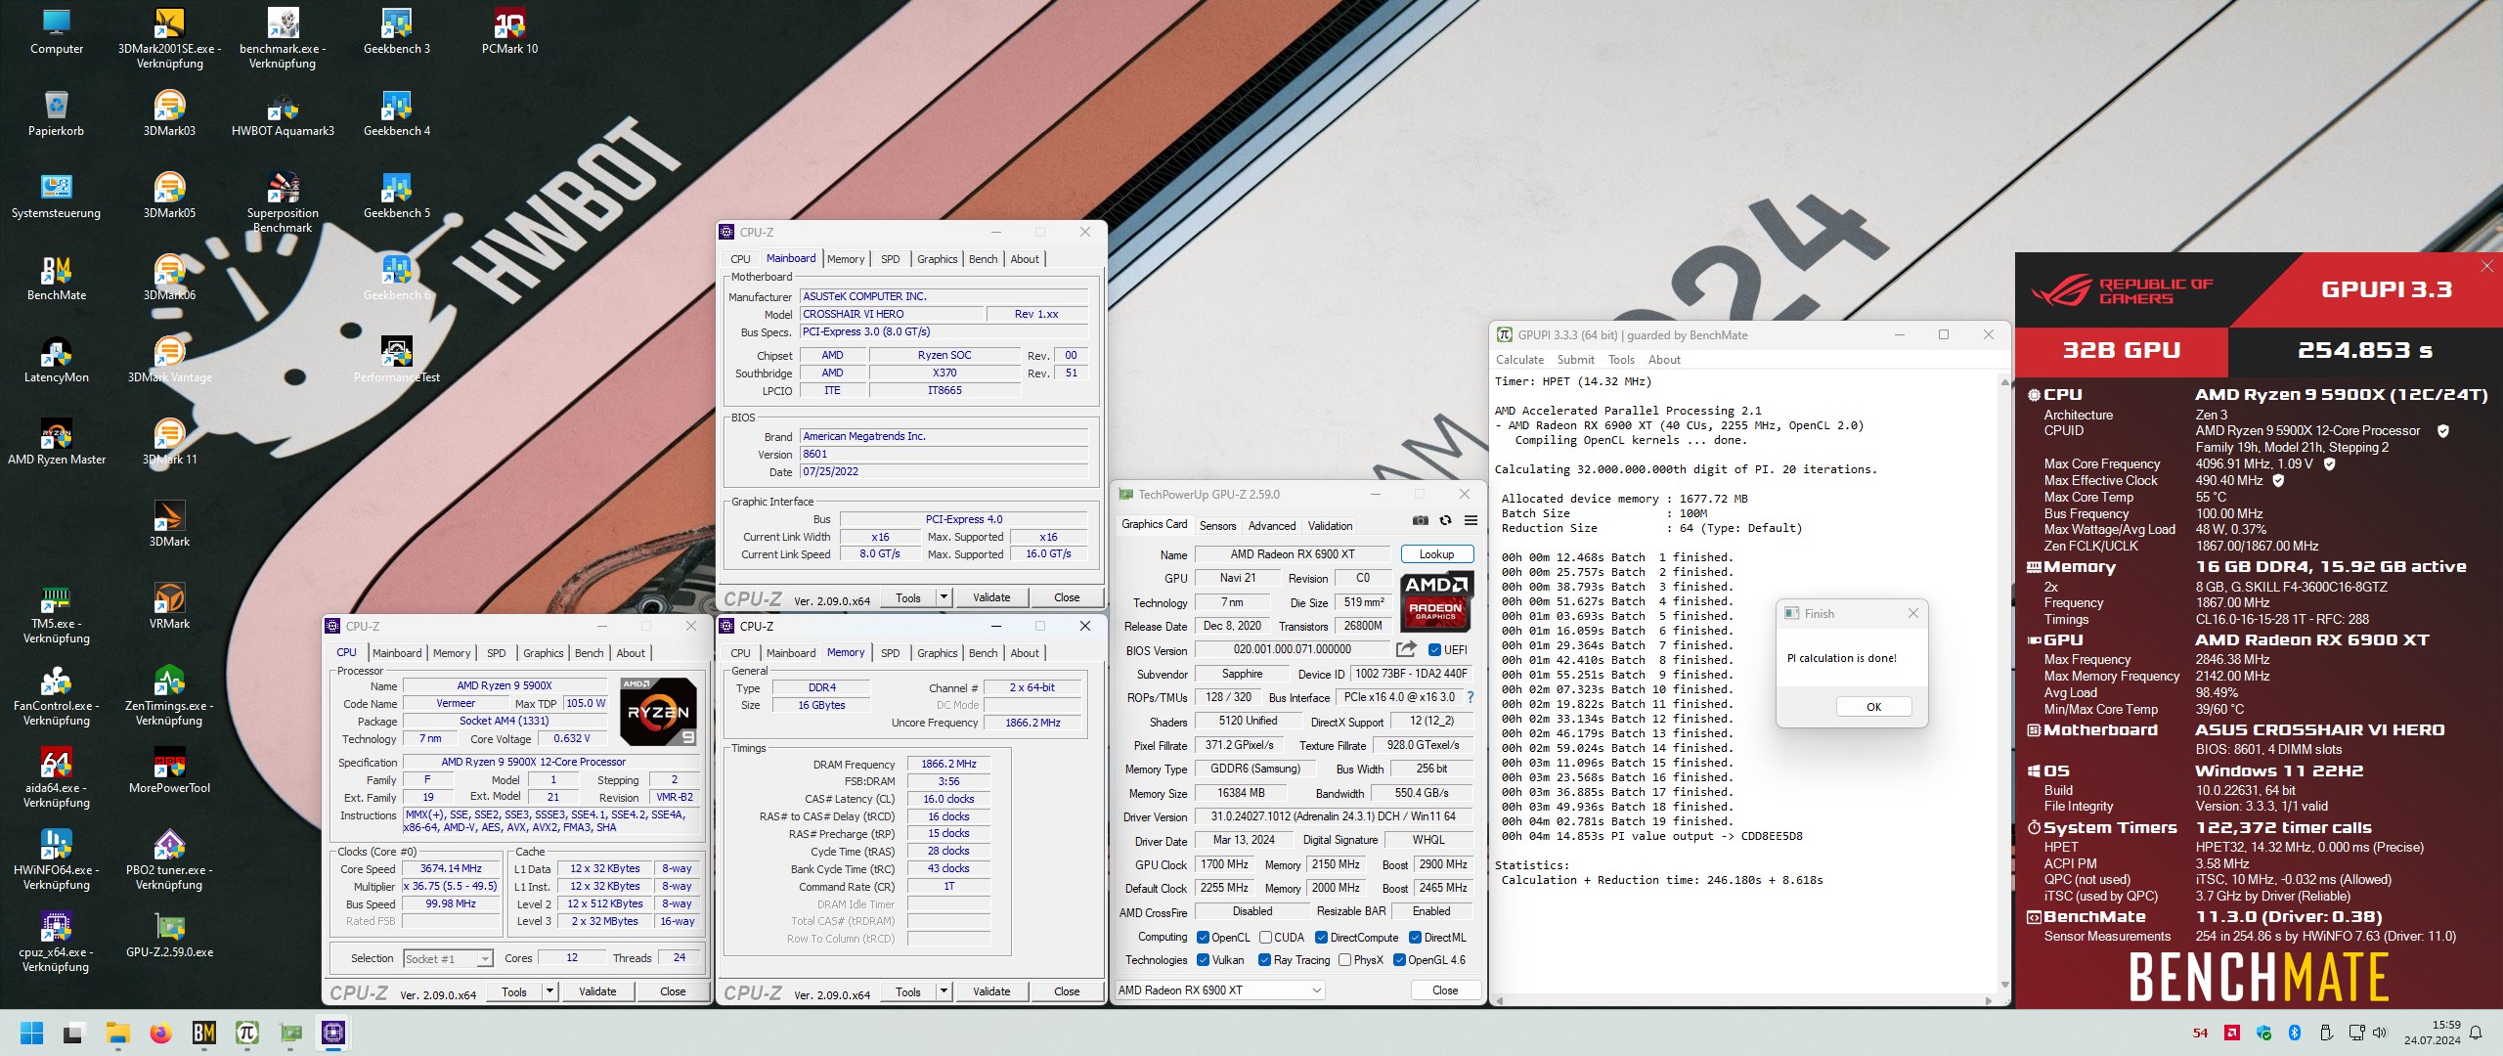Open the 3DMark2001SE.exe desktop shortcut

pos(169,40)
